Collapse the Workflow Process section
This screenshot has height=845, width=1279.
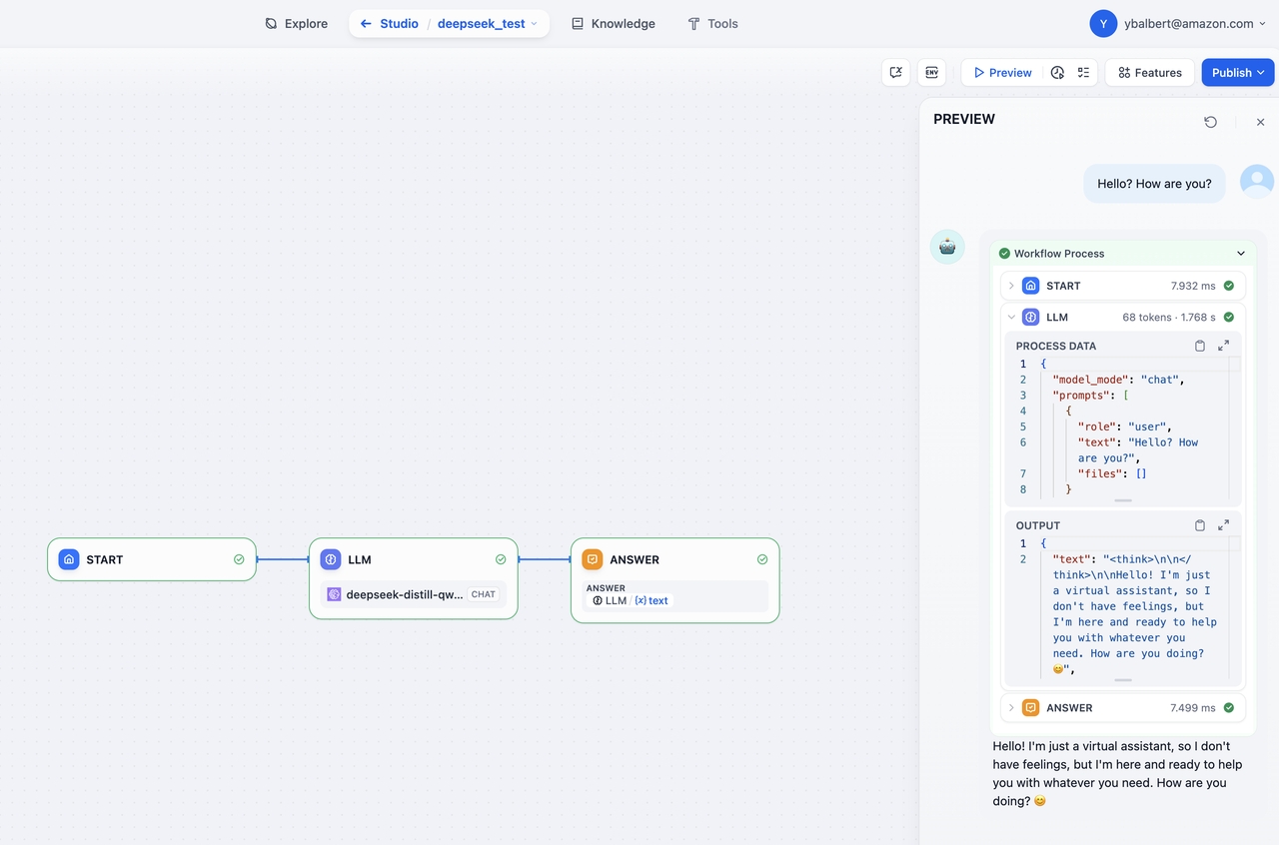pyautogui.click(x=1241, y=254)
